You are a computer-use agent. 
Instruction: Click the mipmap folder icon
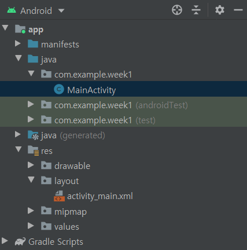(x=46, y=211)
